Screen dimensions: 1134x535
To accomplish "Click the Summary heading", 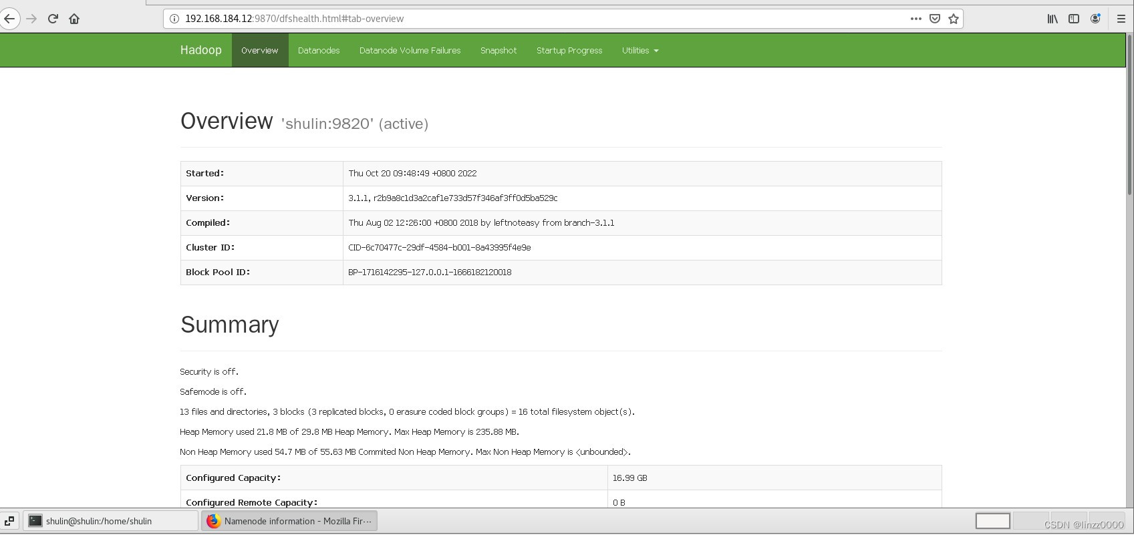I will tap(230, 325).
